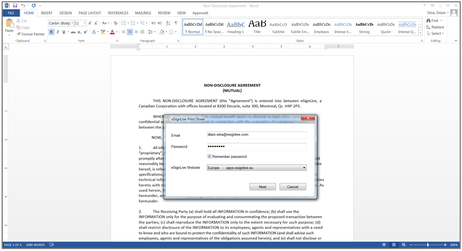The height and width of the screenshot is (251, 462).
Task: Click Next in eSignLive dialog
Action: [262, 187]
